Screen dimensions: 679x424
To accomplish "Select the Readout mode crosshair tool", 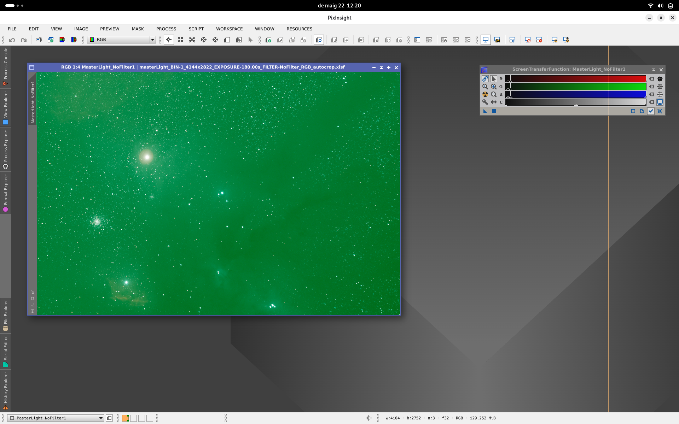I will coord(169,40).
